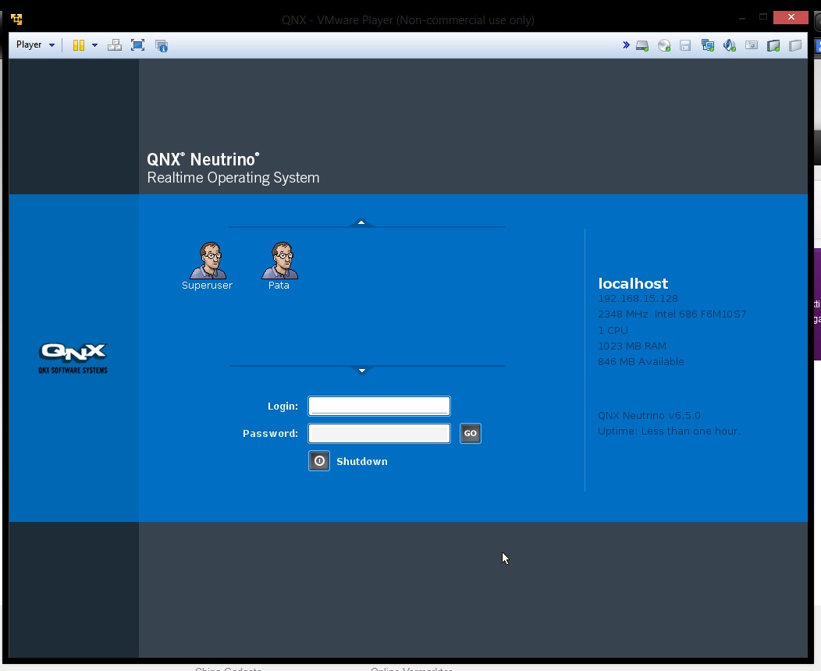Image resolution: width=821 pixels, height=671 pixels.
Task: Click the network adapter icon
Action: (x=708, y=46)
